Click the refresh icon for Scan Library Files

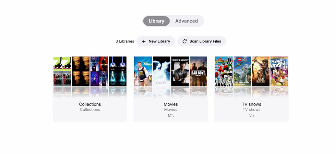click(185, 41)
